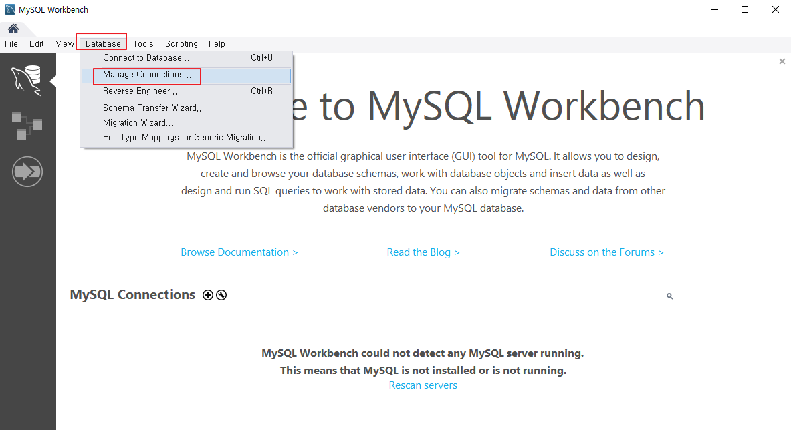Select Connect to Database menu entry
The width and height of the screenshot is (791, 430).
tap(186, 58)
